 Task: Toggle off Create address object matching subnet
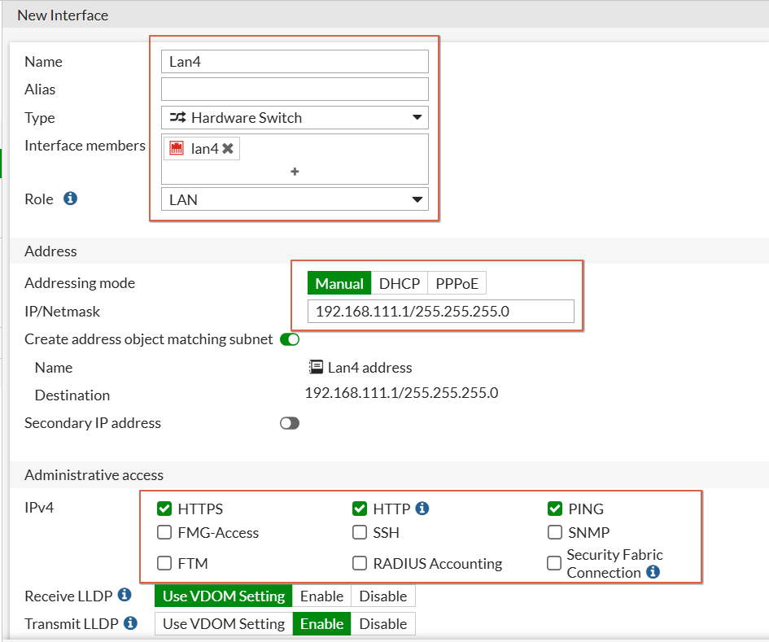(x=290, y=339)
